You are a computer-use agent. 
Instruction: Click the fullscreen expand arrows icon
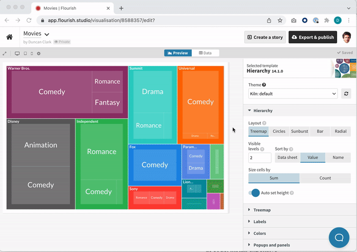pos(5,54)
